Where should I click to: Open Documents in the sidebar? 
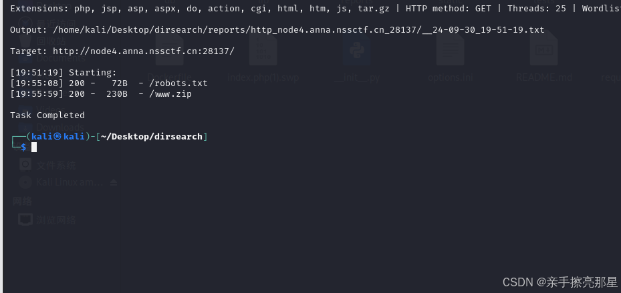(x=61, y=58)
